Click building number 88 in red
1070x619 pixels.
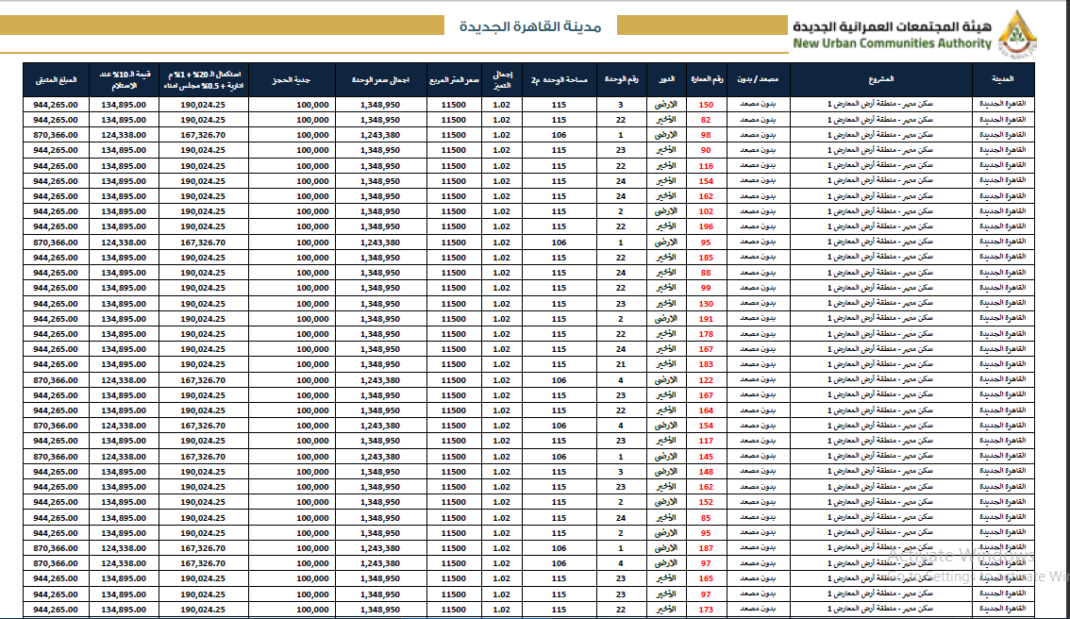(x=706, y=273)
